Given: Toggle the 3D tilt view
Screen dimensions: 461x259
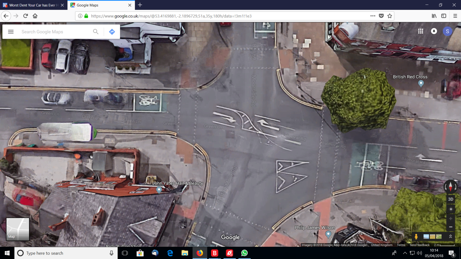Looking at the screenshot, I should tap(451, 199).
